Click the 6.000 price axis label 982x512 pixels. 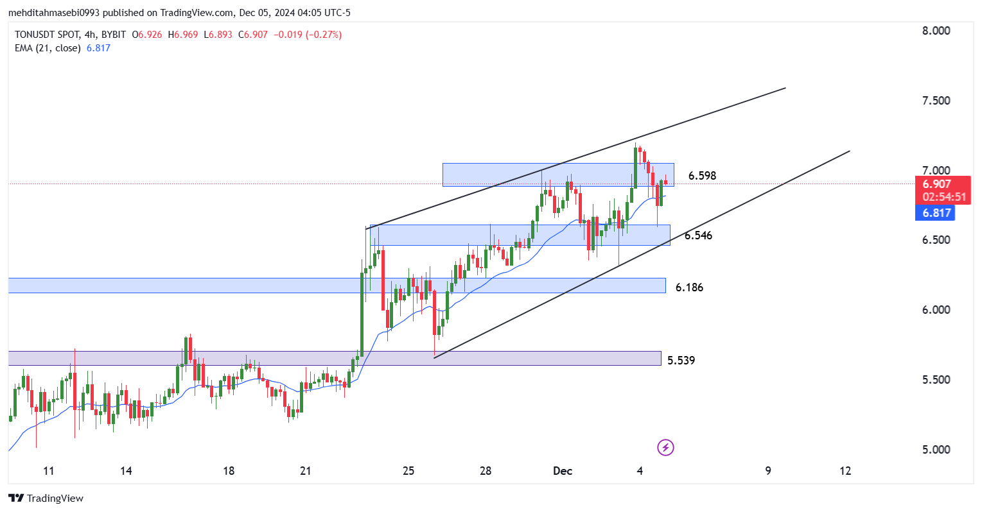[936, 310]
